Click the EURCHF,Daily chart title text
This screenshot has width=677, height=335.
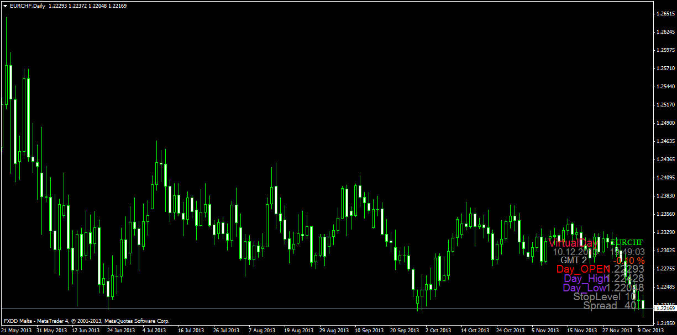pos(28,5)
